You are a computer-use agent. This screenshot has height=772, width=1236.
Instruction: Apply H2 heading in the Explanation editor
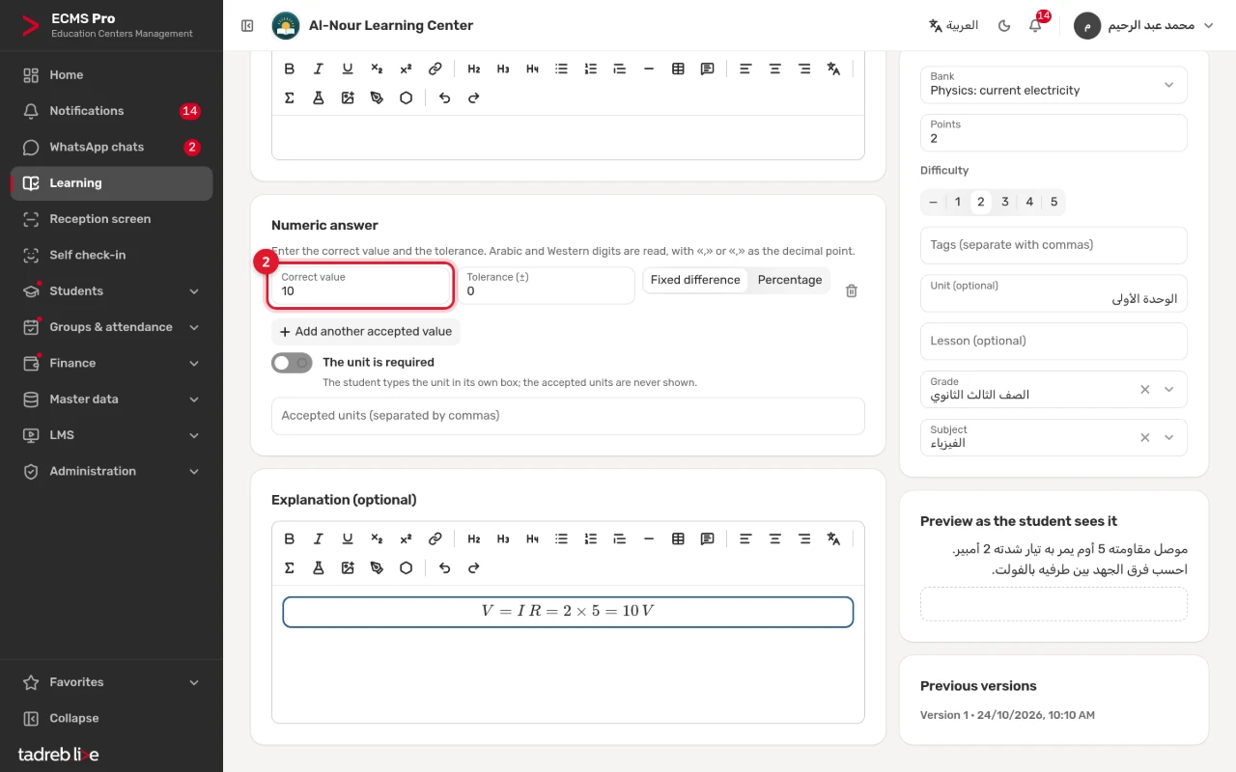coord(473,538)
